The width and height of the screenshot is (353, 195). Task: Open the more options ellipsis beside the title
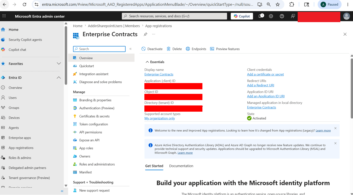pyautogui.click(x=154, y=34)
